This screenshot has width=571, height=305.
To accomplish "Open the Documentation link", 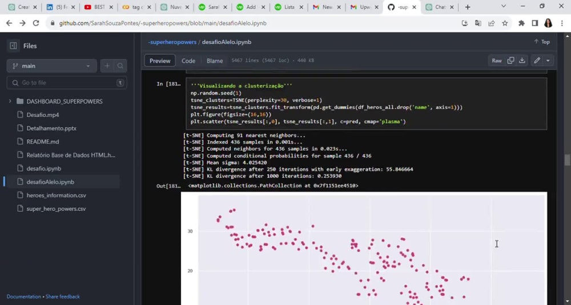I will 23,296.
